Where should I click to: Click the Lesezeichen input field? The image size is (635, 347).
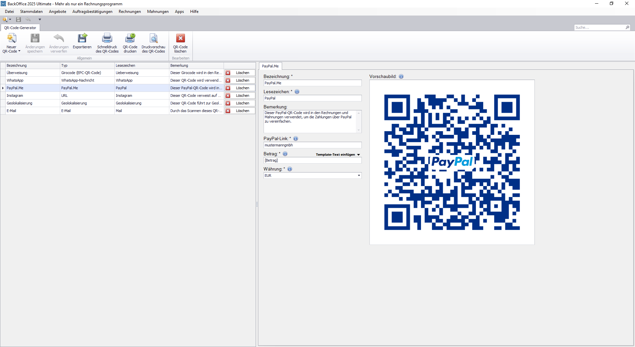pyautogui.click(x=313, y=98)
